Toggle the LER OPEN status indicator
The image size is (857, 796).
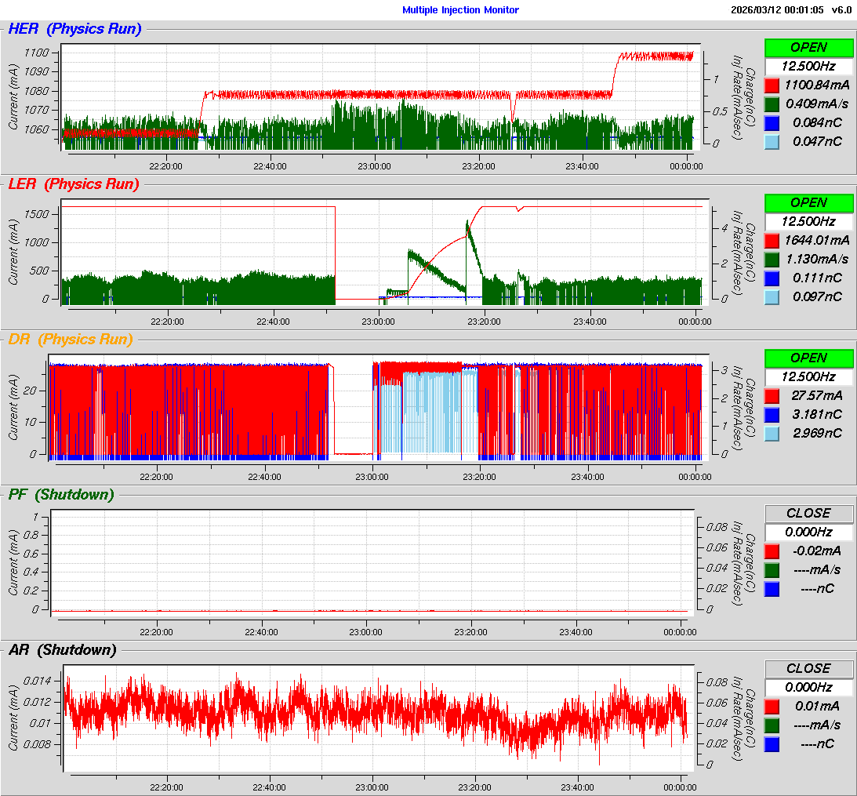[808, 202]
